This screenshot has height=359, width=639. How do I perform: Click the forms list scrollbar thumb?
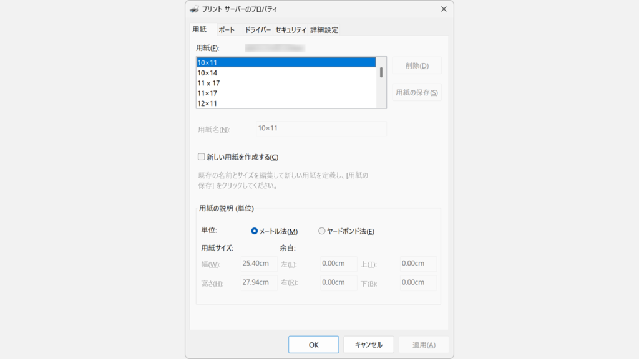pos(381,72)
